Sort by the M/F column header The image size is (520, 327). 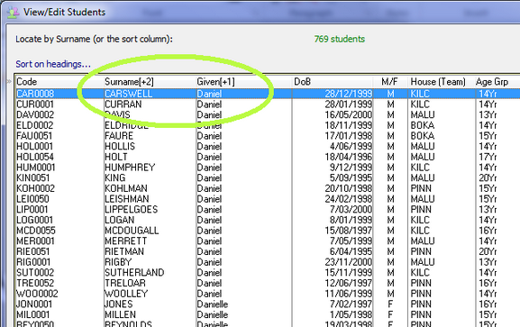click(x=390, y=82)
